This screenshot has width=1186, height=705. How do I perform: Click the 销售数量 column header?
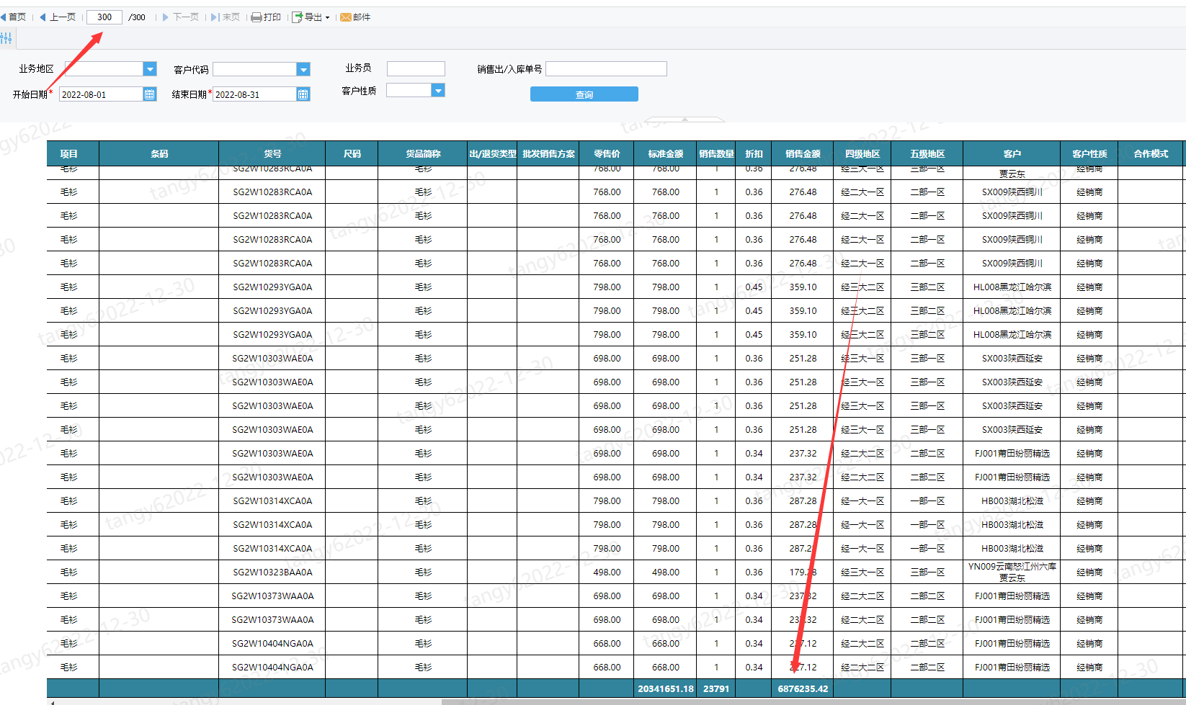[x=716, y=153]
